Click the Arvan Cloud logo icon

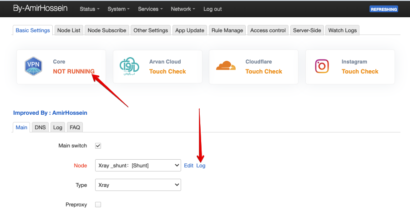(130, 67)
